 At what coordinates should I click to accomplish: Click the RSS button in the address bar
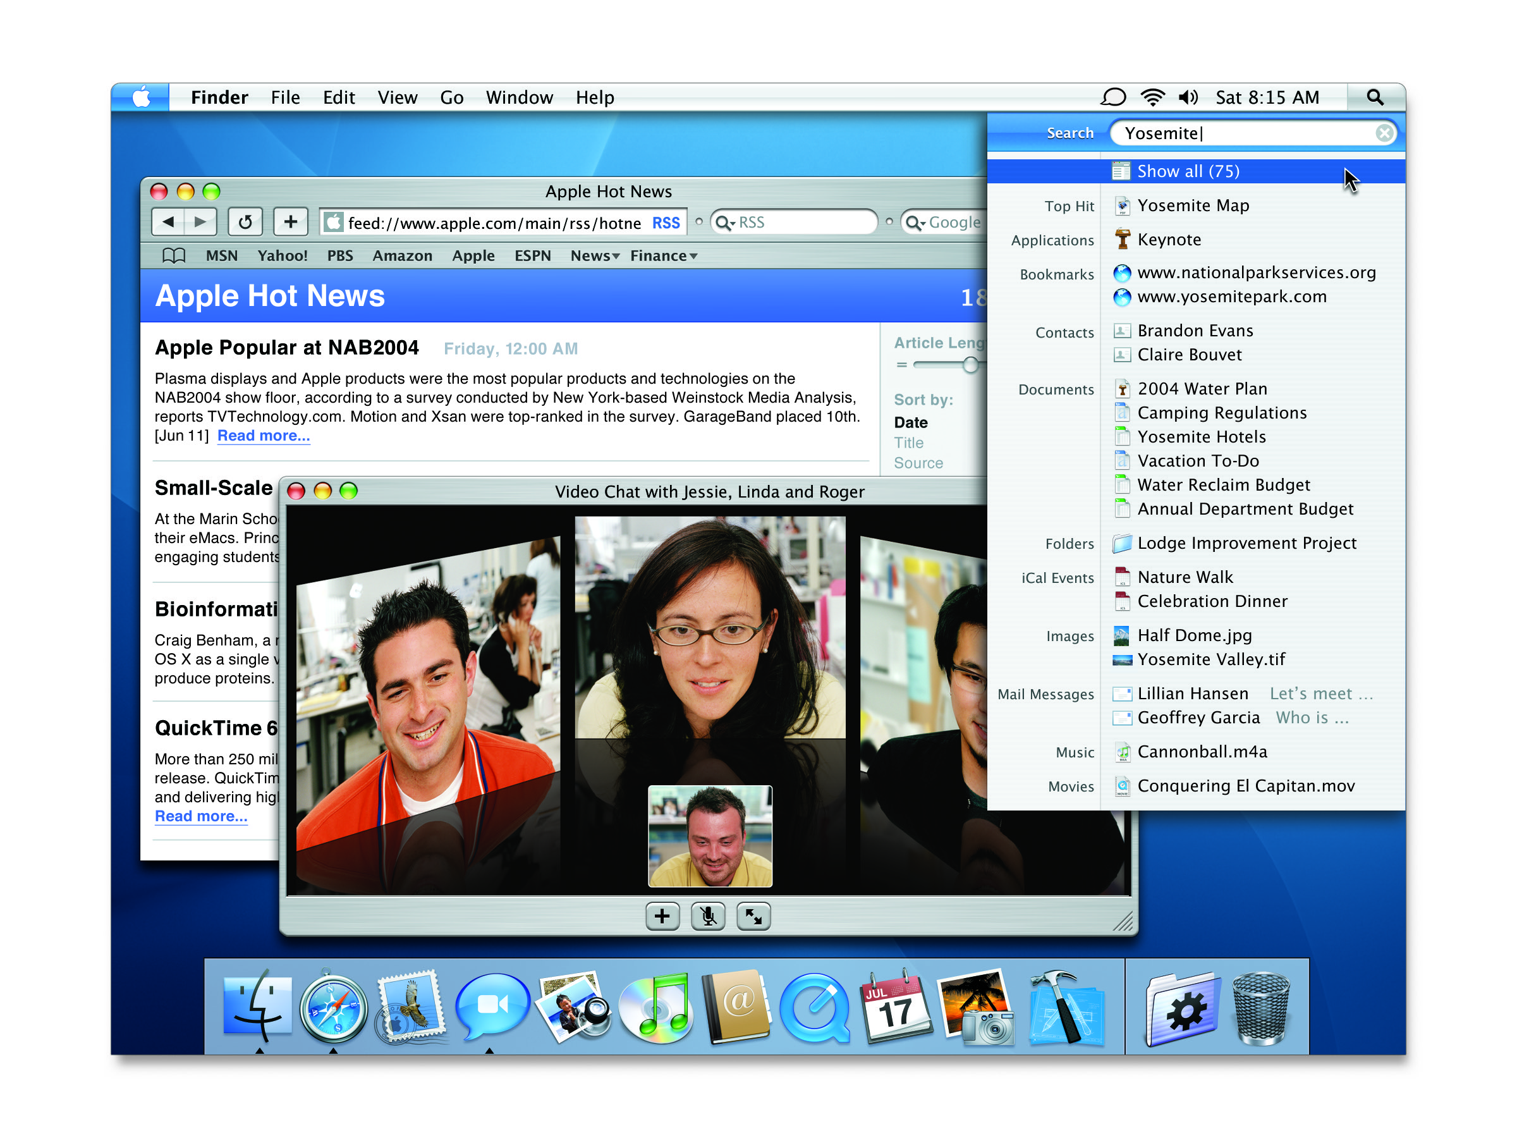pos(666,223)
